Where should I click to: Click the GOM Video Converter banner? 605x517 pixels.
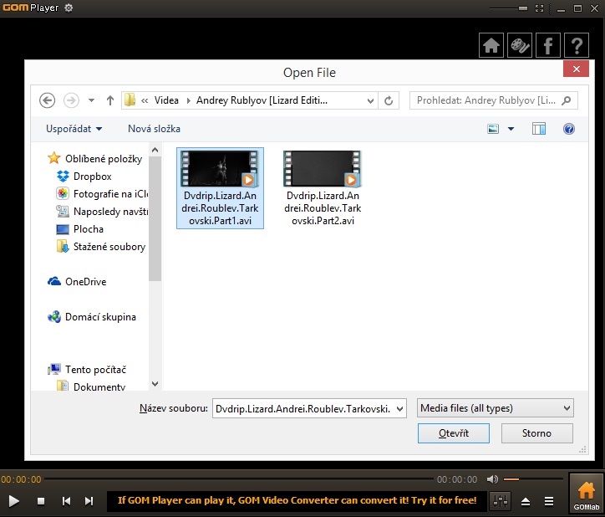pos(297,500)
